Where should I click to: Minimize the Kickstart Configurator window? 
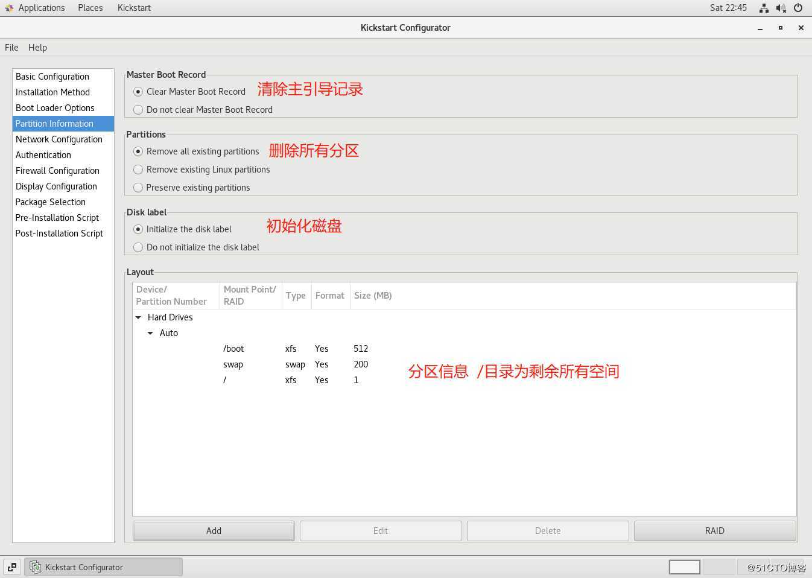[760, 28]
